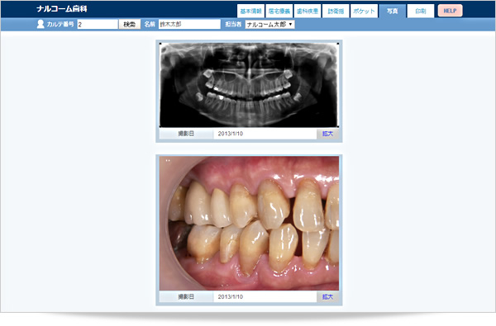Image resolution: width=496 pixels, height=326 pixels.
Task: Open the ポケット tab
Action: [x=364, y=11]
